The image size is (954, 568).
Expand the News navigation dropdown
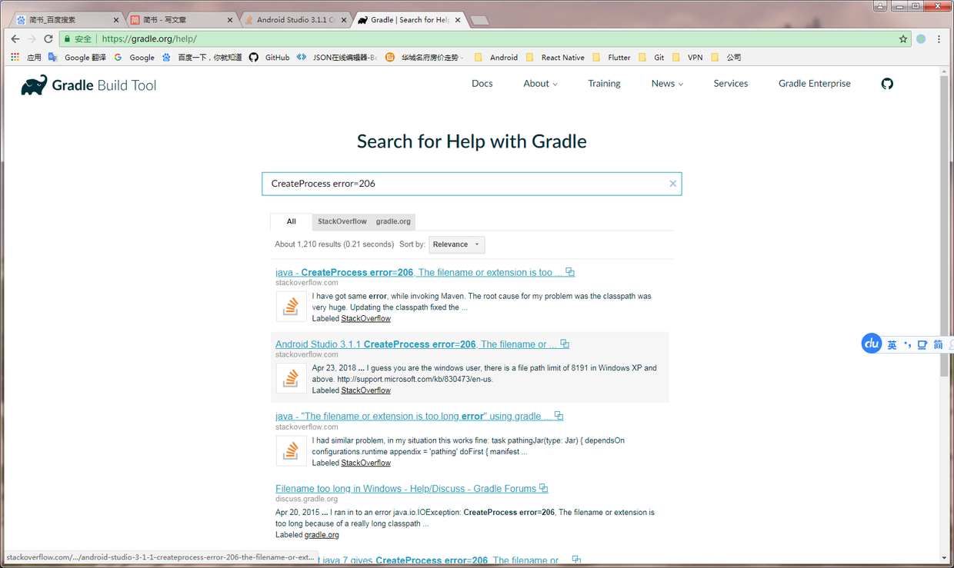[x=667, y=84]
